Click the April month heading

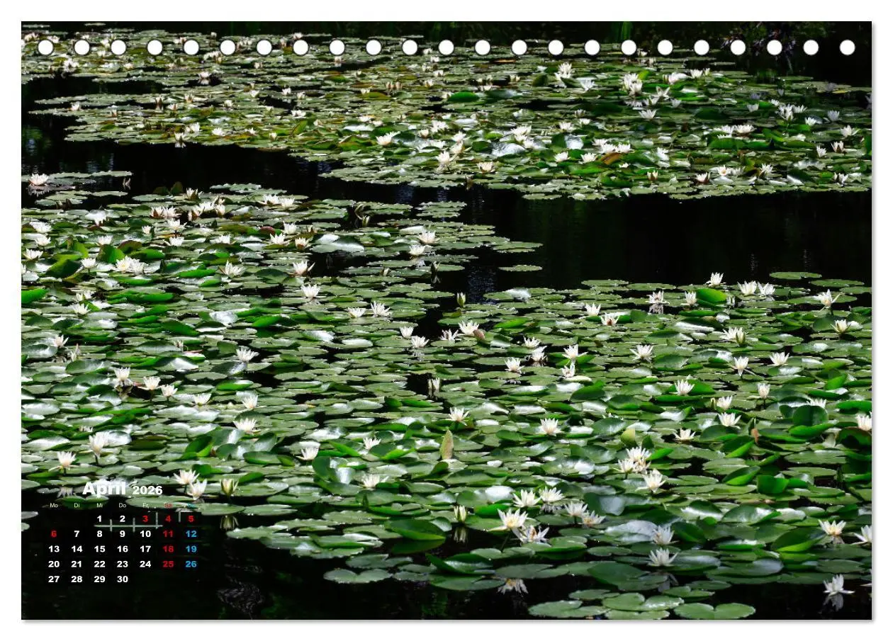tap(105, 489)
